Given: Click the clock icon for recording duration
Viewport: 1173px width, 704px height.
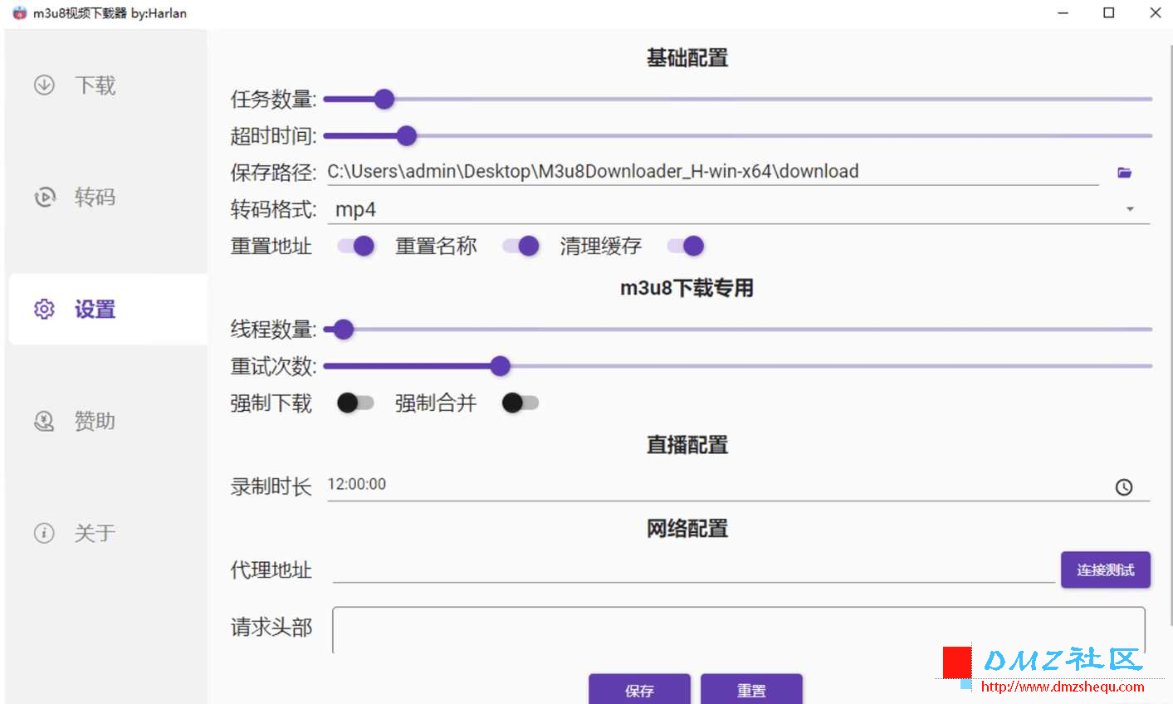Looking at the screenshot, I should 1123,487.
